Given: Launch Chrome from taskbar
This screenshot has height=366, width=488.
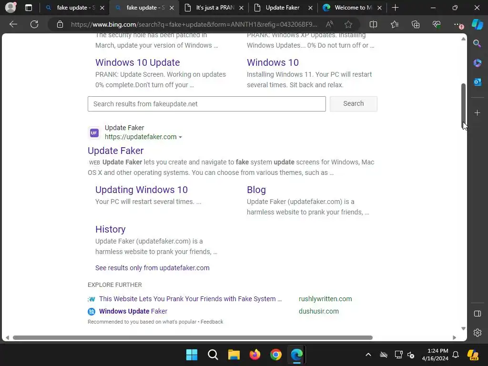Looking at the screenshot, I should 276,355.
